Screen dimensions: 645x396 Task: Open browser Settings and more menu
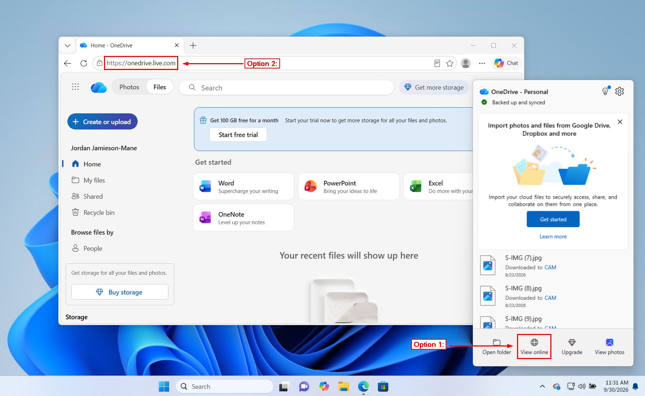[x=482, y=63]
